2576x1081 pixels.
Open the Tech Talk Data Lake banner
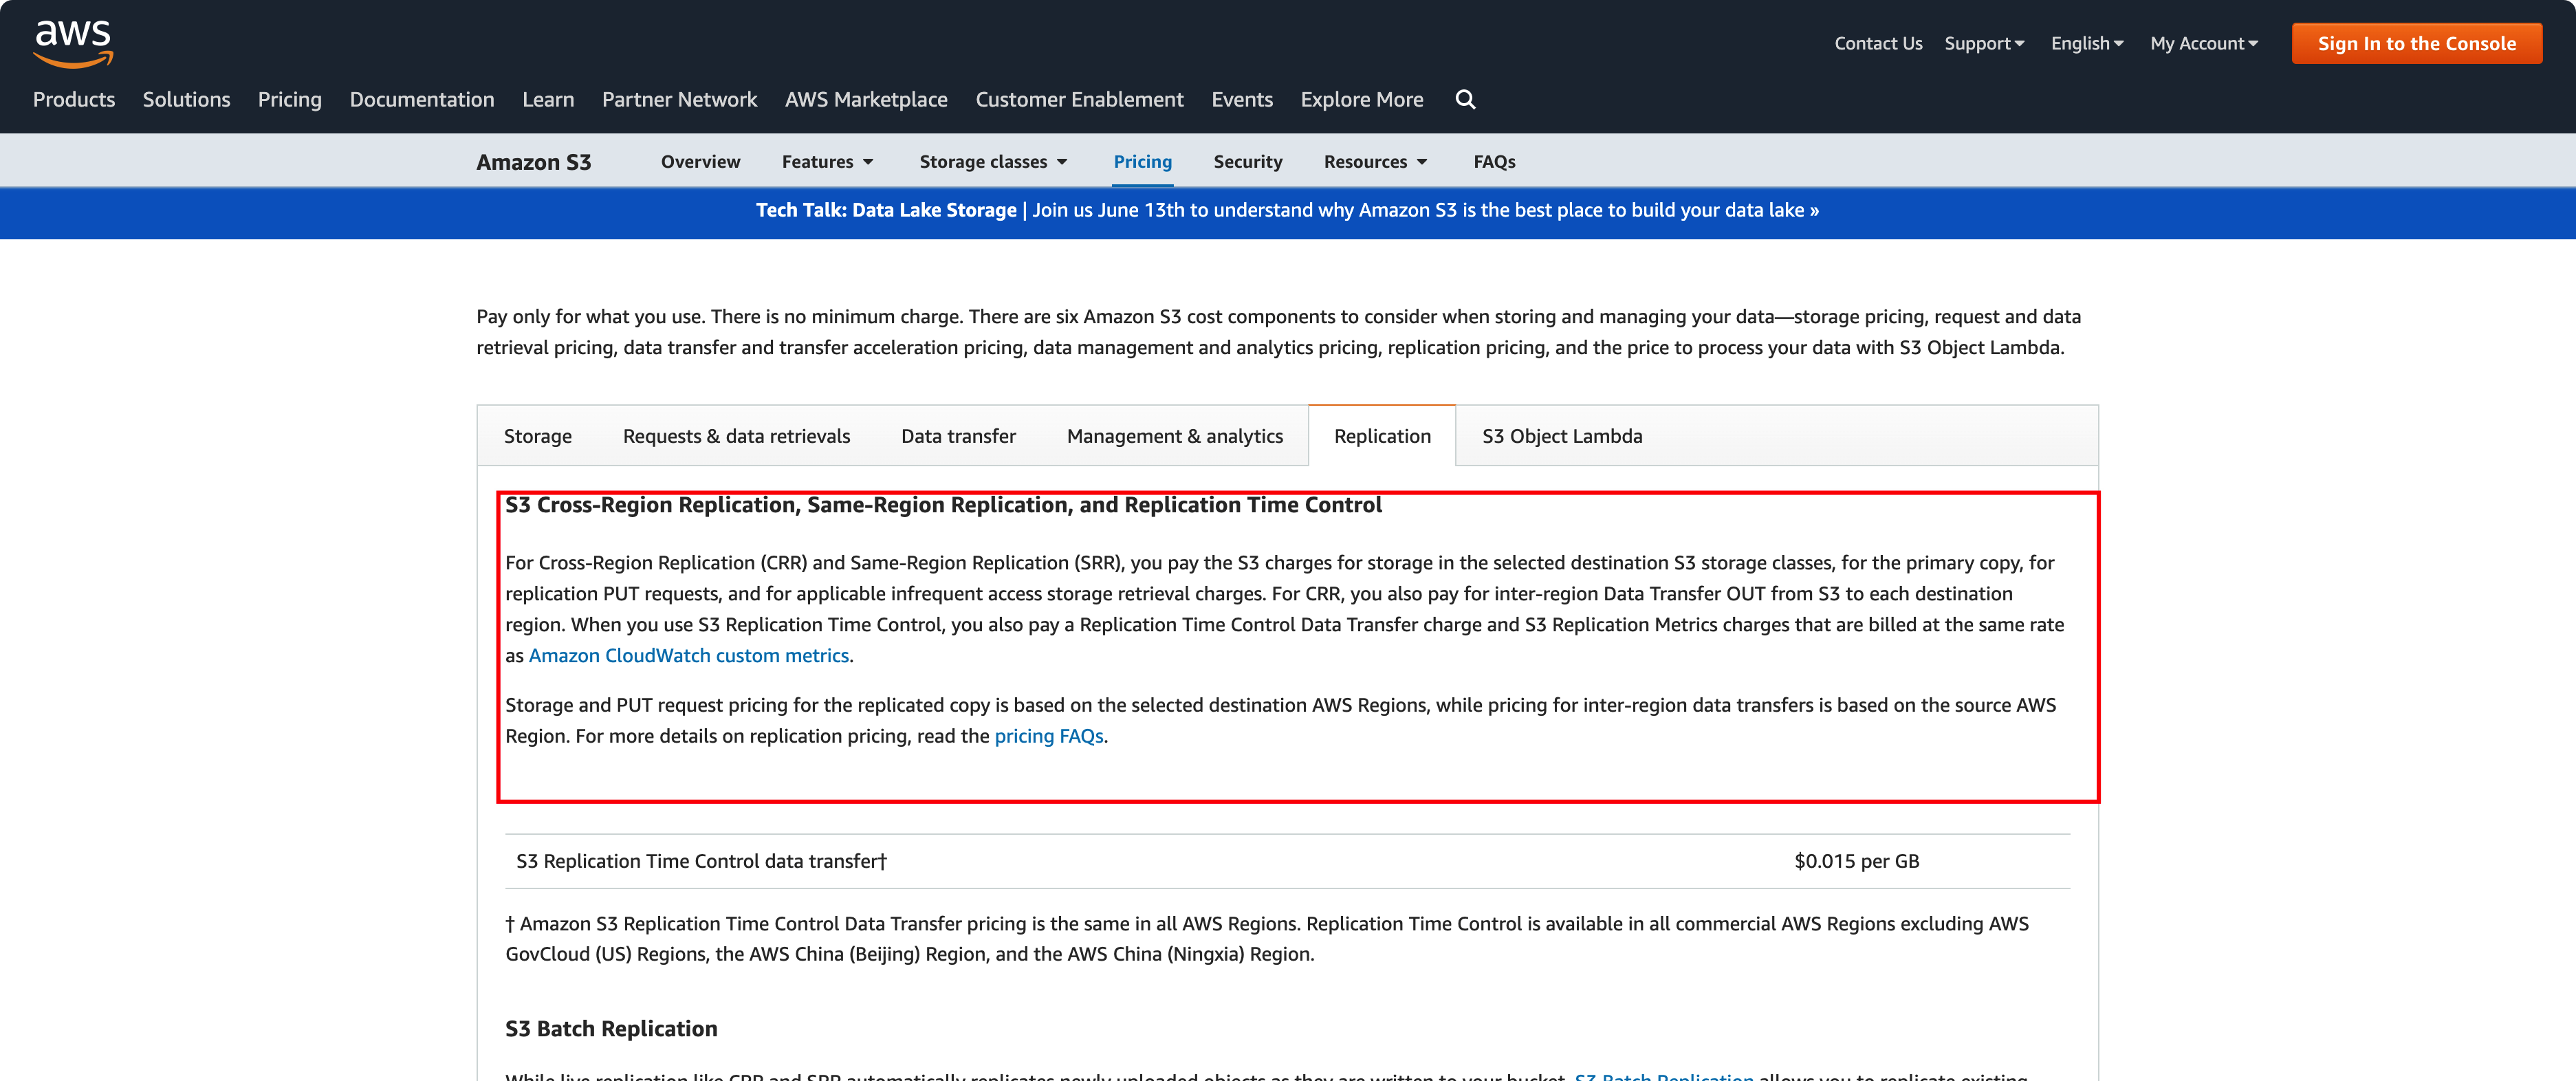[1287, 210]
